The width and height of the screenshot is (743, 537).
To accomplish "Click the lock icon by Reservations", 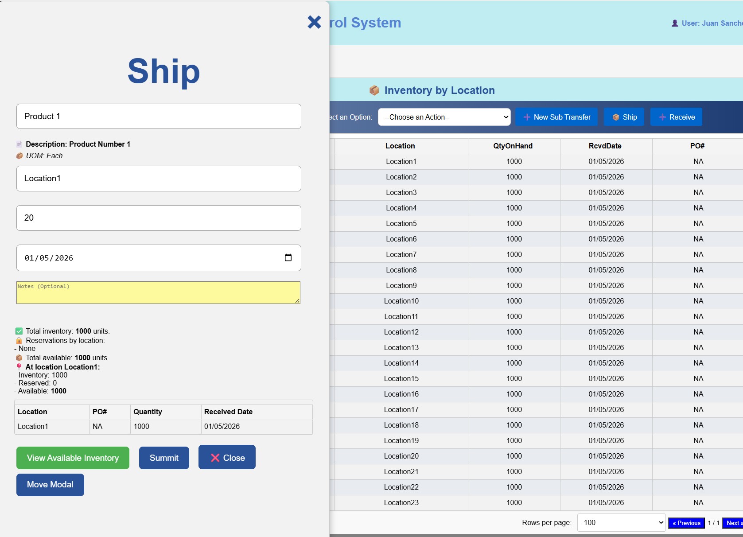I will [19, 340].
